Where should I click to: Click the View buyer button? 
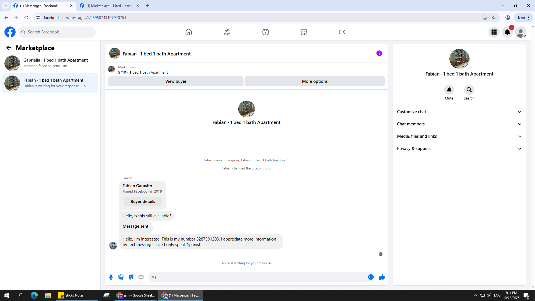click(x=176, y=81)
